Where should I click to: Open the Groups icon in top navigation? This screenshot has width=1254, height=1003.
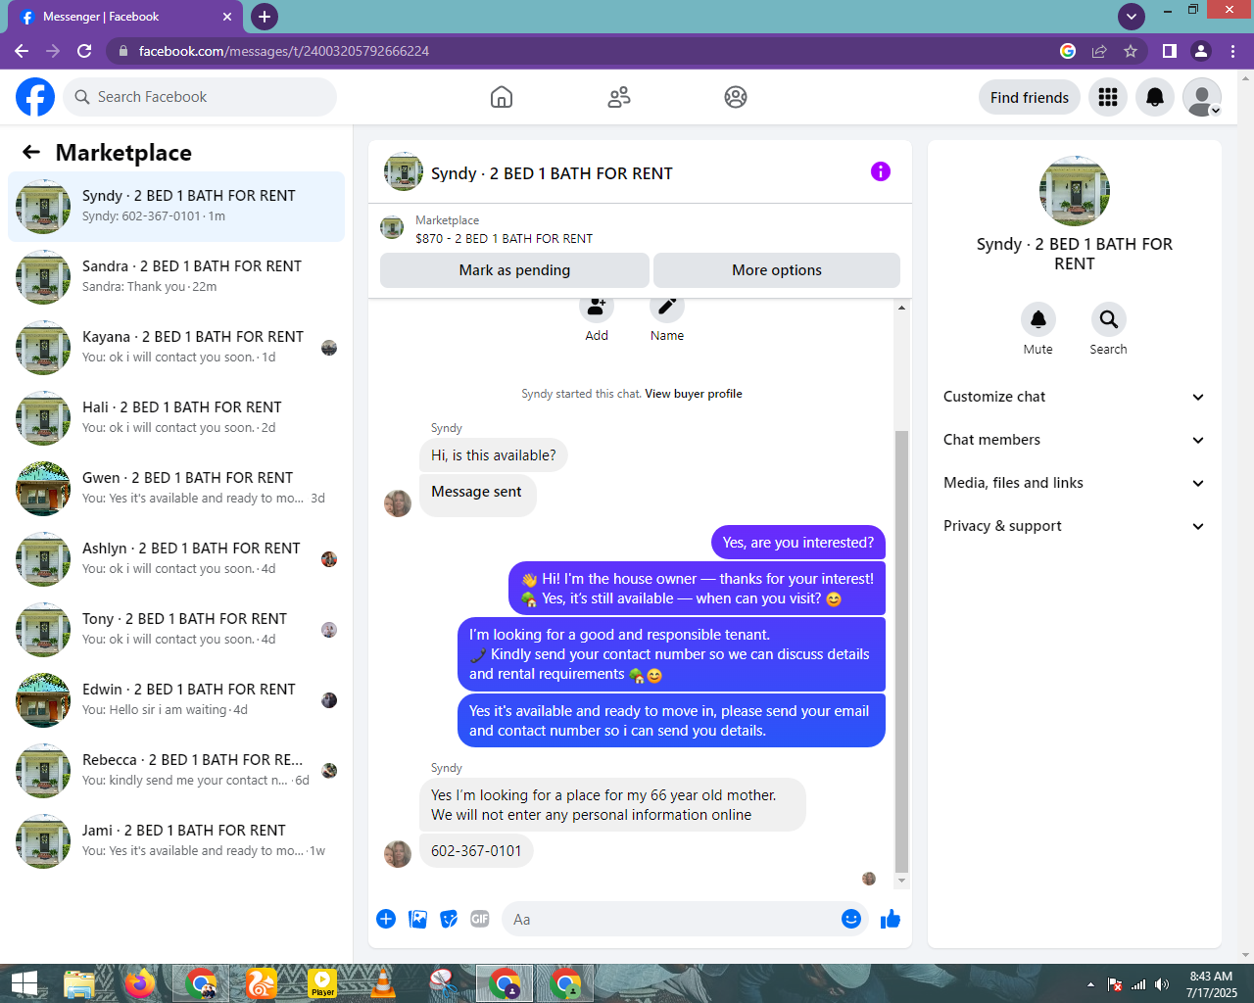pyautogui.click(x=736, y=97)
